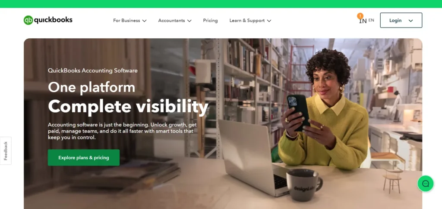
Task: Open the vertical Feedback tab
Action: pos(6,151)
